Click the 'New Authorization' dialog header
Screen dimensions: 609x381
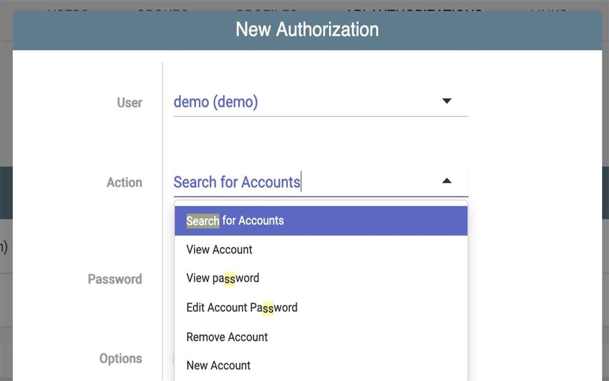click(307, 30)
